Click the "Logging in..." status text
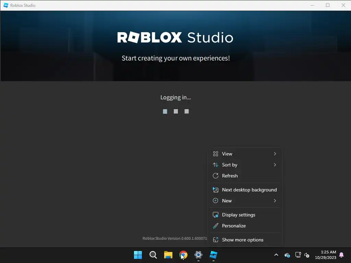 pyautogui.click(x=176, y=98)
